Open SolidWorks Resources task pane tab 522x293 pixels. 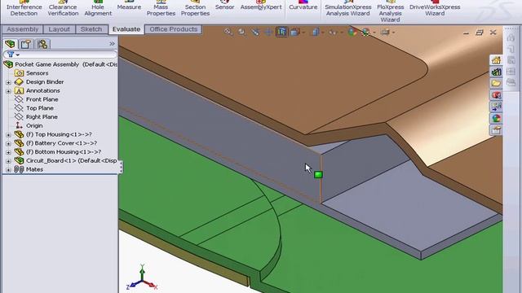(496, 60)
